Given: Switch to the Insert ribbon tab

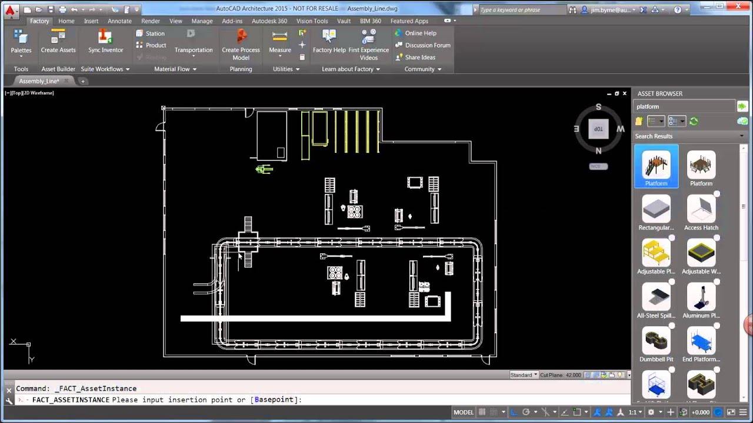Looking at the screenshot, I should coord(91,21).
